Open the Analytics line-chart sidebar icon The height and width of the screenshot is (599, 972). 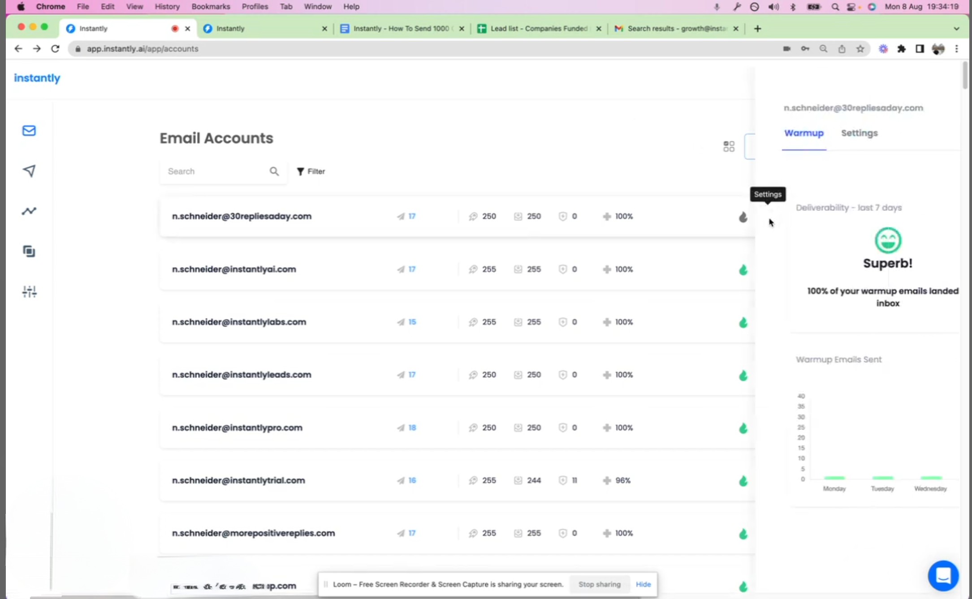29,211
